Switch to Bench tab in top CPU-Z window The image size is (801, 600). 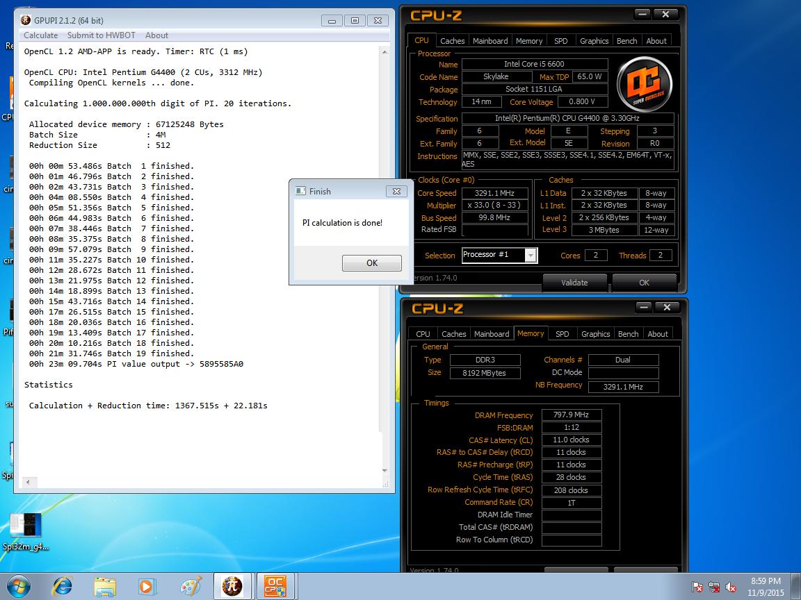[x=626, y=41]
